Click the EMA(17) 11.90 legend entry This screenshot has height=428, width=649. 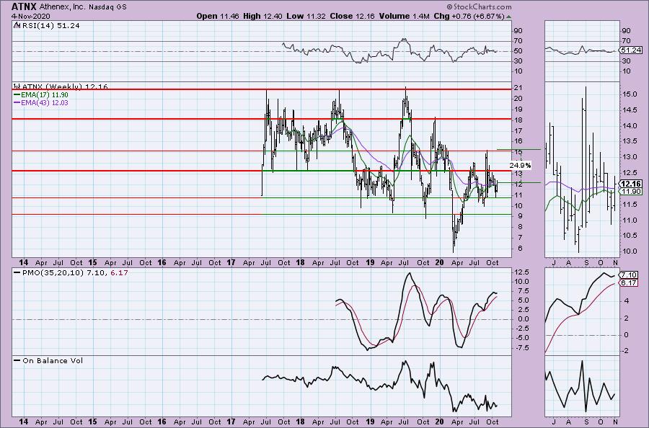pos(44,94)
